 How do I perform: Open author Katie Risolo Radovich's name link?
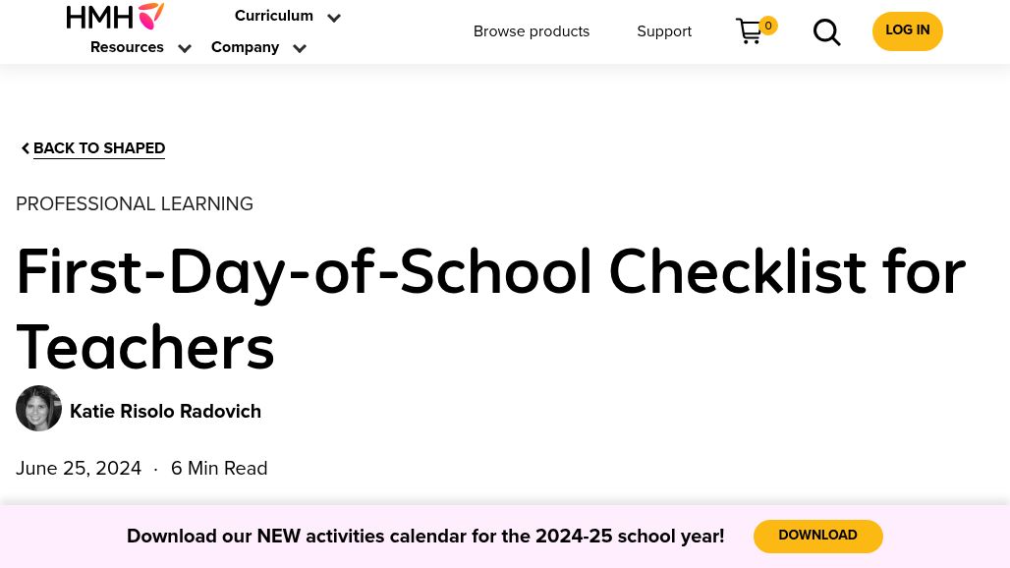pyautogui.click(x=165, y=412)
